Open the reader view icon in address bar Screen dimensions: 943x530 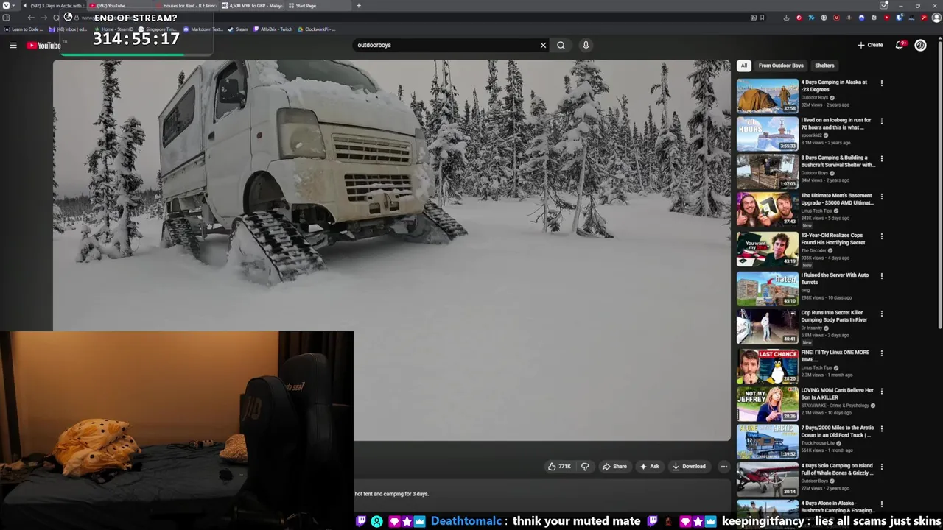tap(754, 18)
